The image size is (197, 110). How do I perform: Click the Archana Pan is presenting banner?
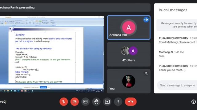[x=75, y=7]
